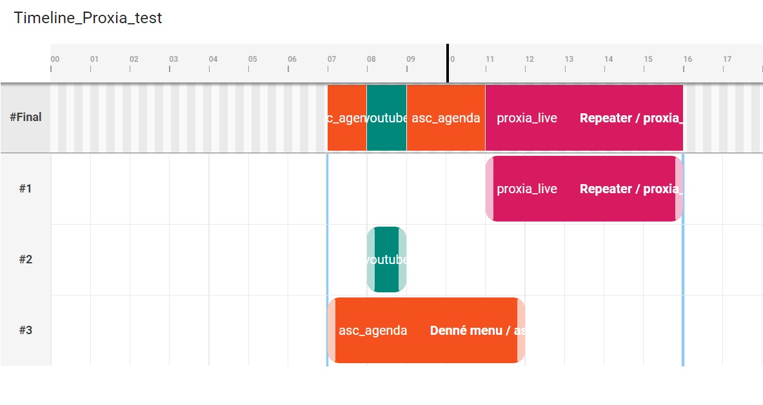The width and height of the screenshot is (763, 405).
Task: Select the #3 row header
Action: 25,330
